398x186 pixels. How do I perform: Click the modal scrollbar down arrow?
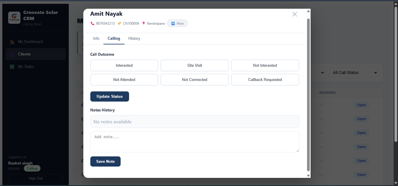(308, 176)
